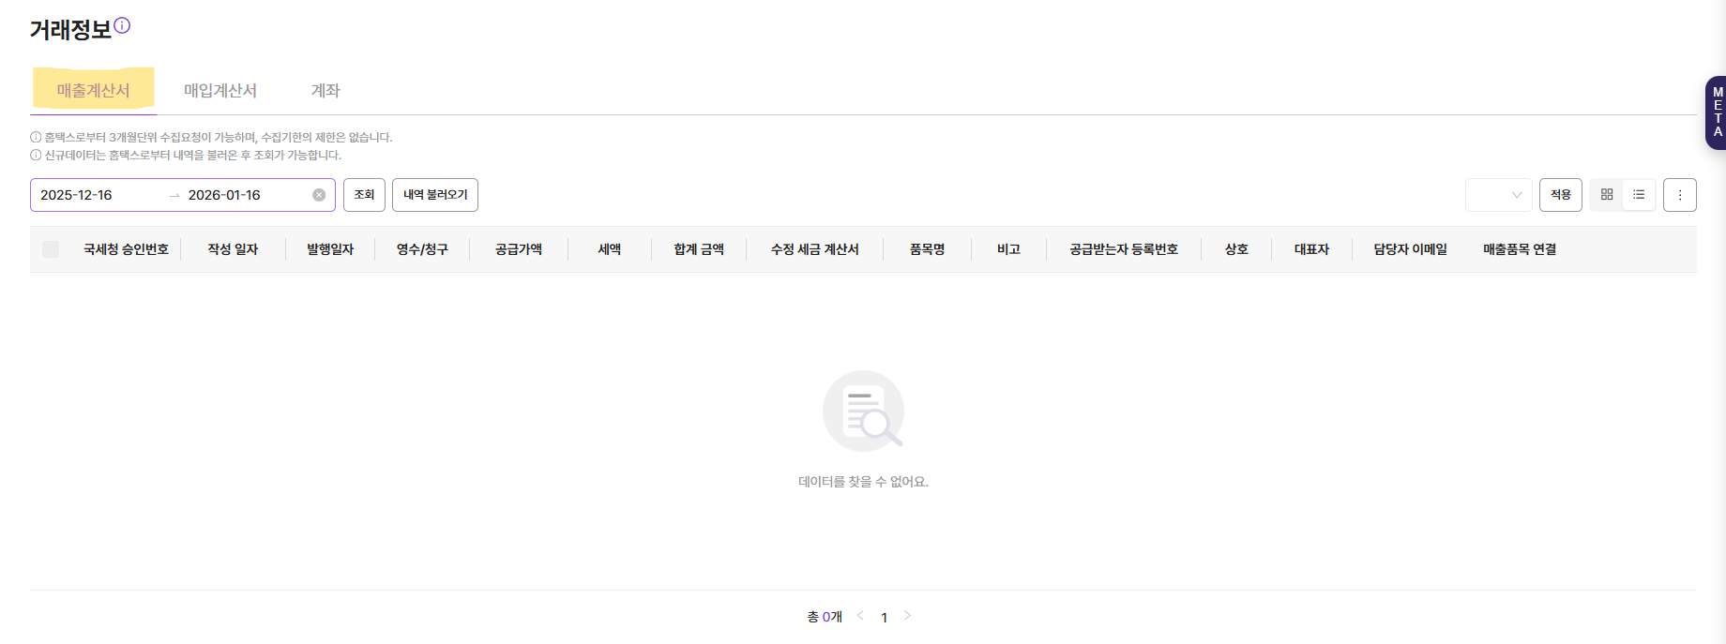1726x644 pixels.
Task: Expand the empty dropdown next to 적용
Action: coord(1498,195)
